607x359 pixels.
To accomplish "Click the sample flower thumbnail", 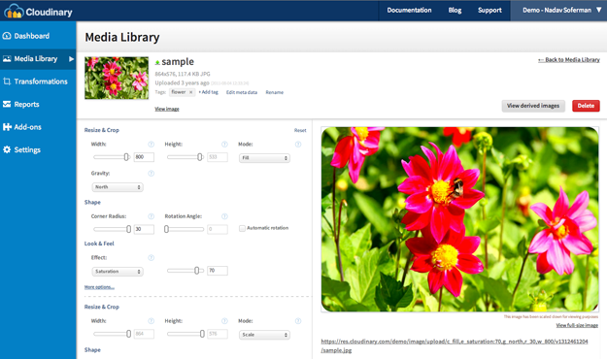I will point(117,78).
